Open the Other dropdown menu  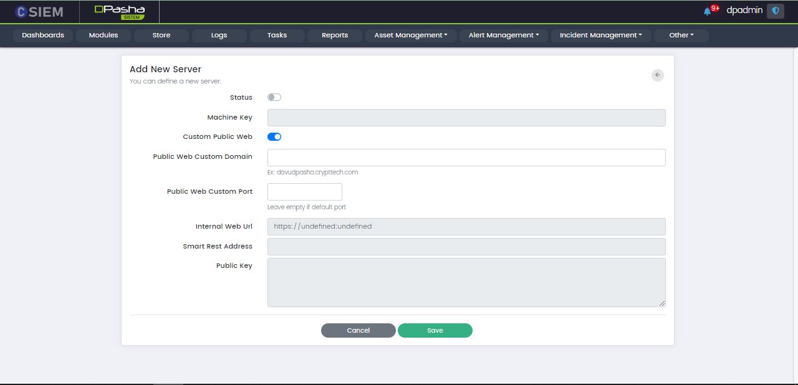point(681,36)
